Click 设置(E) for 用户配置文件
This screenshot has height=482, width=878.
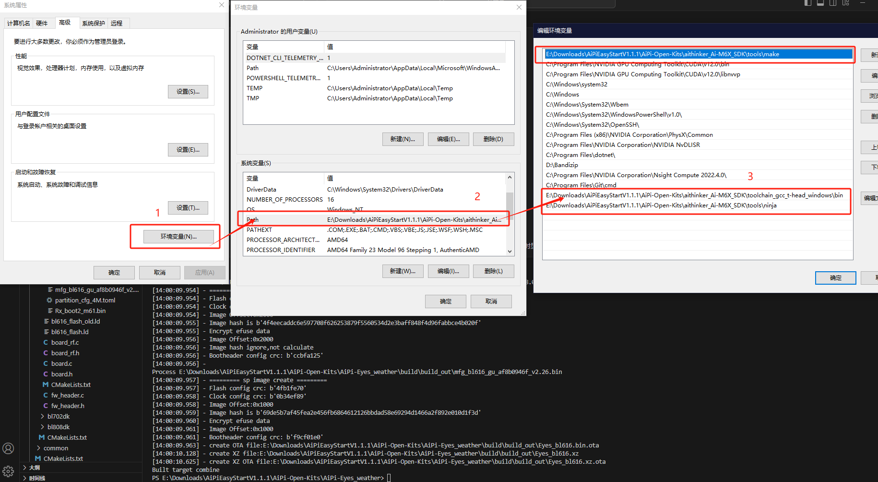188,150
